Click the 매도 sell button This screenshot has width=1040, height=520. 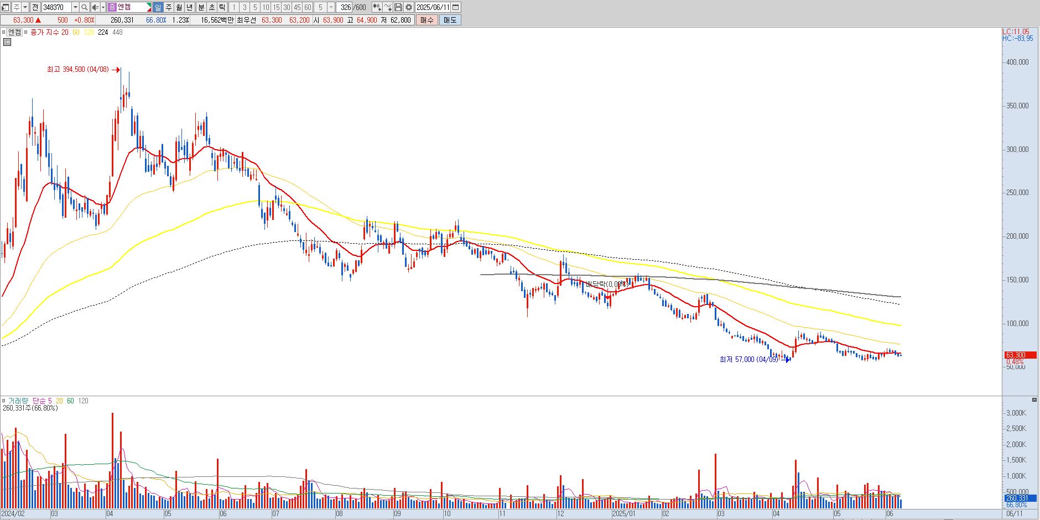450,20
